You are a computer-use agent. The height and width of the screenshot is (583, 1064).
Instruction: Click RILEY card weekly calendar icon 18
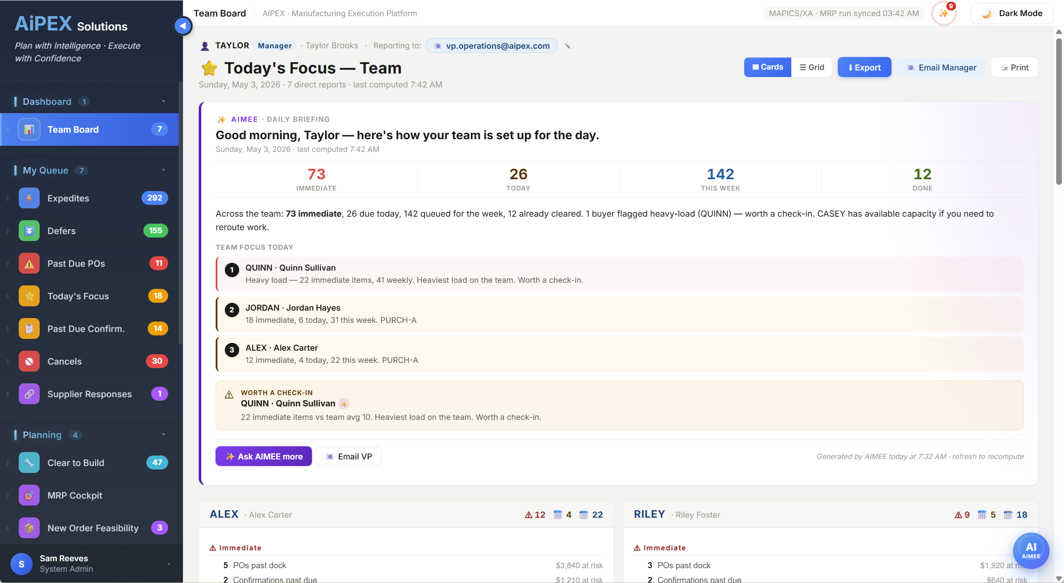(1008, 515)
